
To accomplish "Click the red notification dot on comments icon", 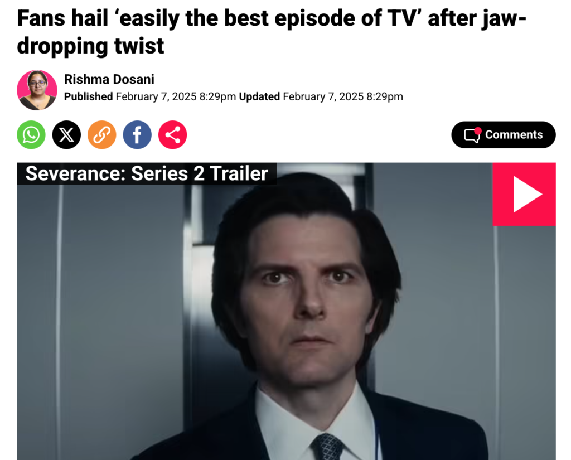I will [x=478, y=131].
